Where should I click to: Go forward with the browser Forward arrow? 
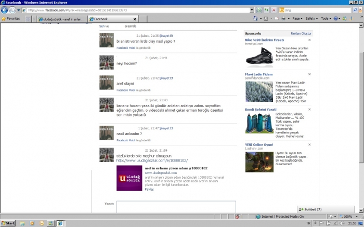[x=12, y=10]
